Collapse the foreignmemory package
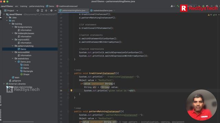Image resolution: width=220 pixels, height=123 pixels. [x=13, y=27]
